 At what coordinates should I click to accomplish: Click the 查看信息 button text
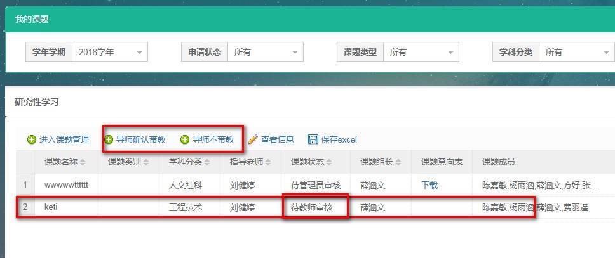click(278, 139)
